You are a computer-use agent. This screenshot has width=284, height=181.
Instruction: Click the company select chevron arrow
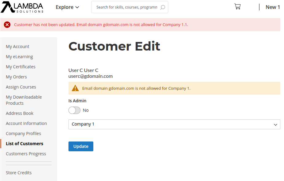click(275, 125)
